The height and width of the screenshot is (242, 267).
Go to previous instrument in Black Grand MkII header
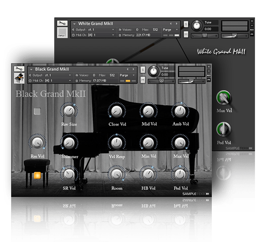click(x=127, y=69)
